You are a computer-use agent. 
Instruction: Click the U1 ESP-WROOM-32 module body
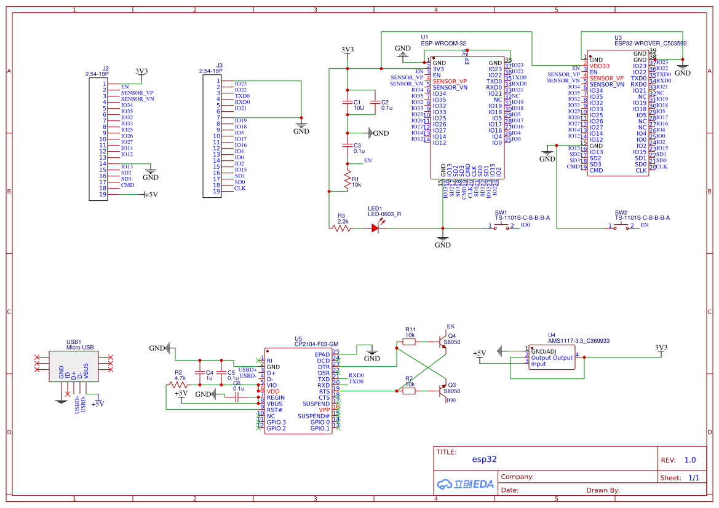(x=467, y=118)
